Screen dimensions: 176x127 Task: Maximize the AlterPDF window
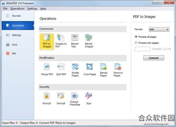pyautogui.click(x=161, y=2)
